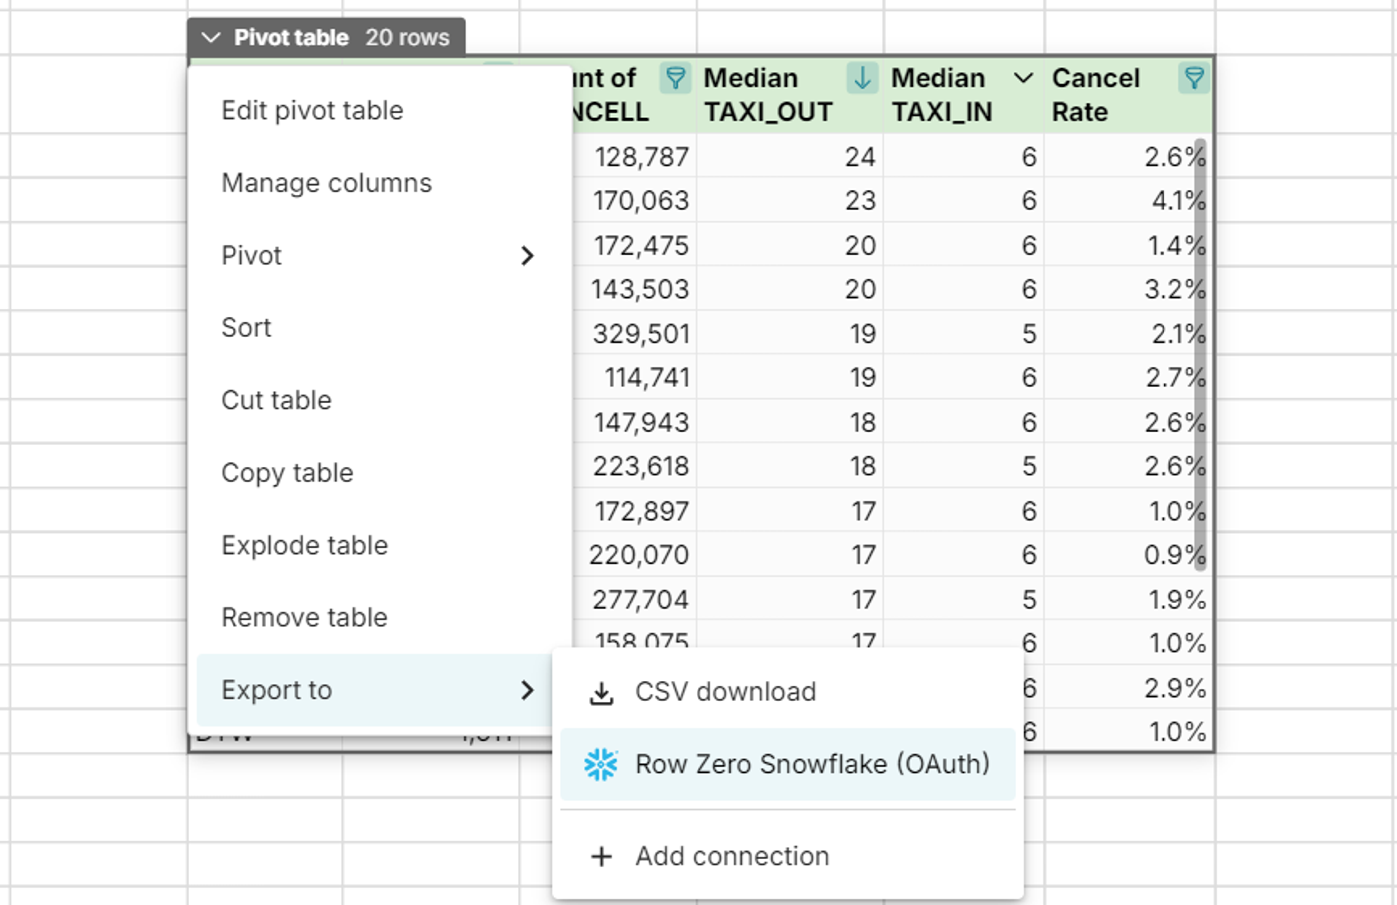
Task: Click the cell showing 223,618
Action: (x=635, y=466)
